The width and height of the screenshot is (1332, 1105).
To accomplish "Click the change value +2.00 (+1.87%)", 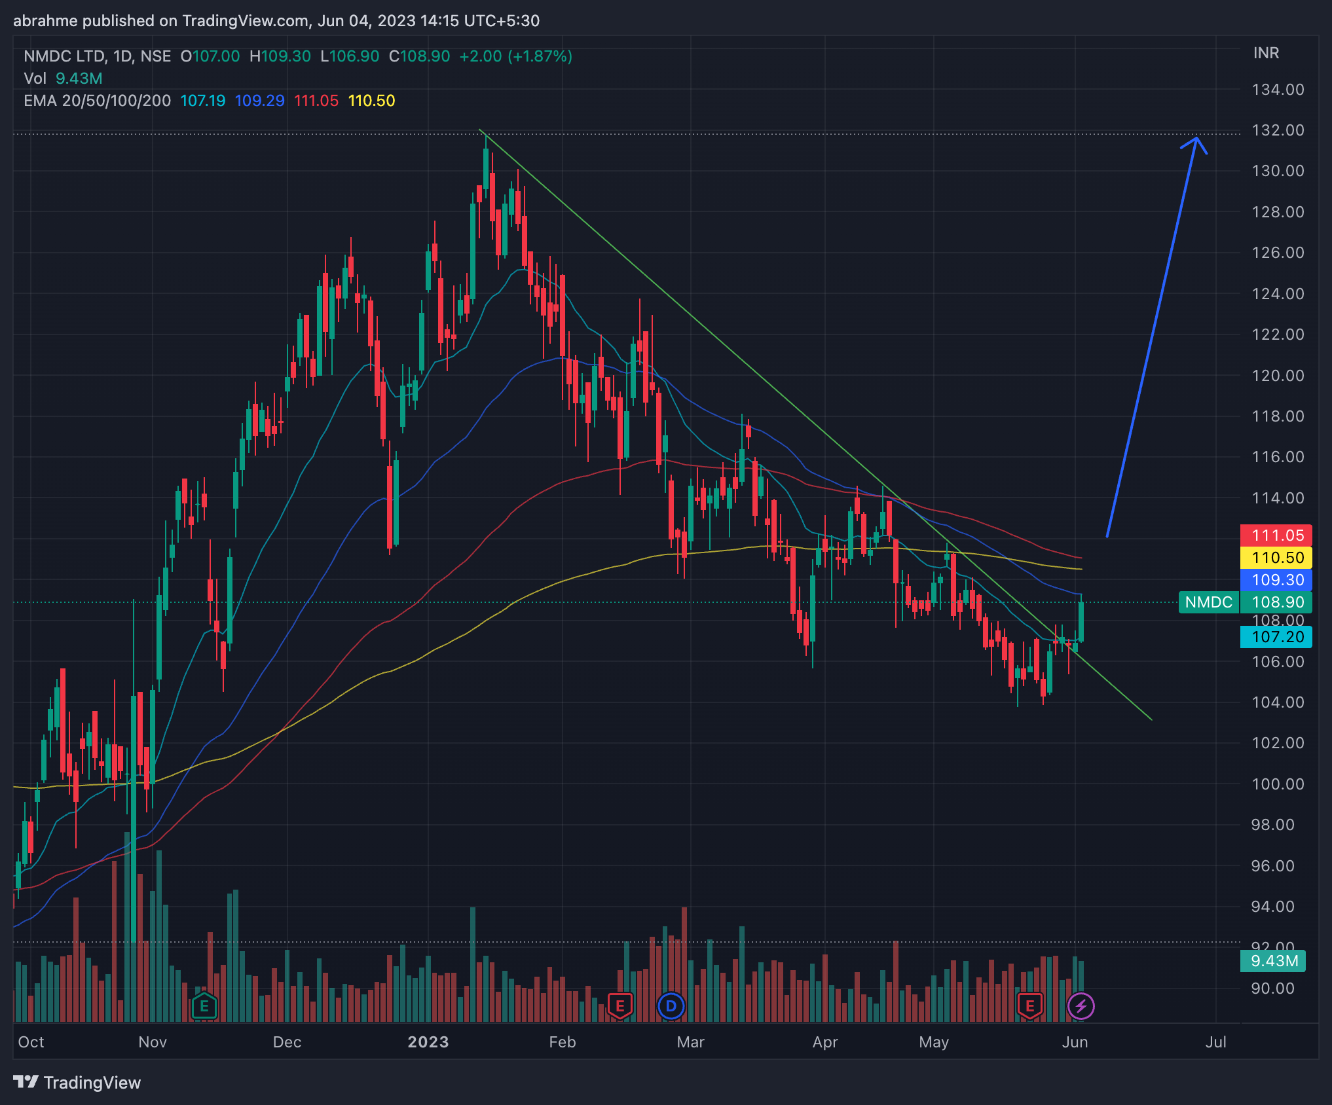I will click(516, 56).
